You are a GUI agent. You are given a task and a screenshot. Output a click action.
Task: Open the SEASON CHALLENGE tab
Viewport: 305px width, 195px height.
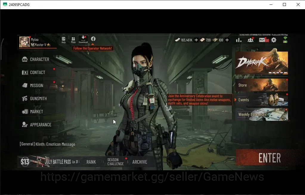(x=116, y=162)
